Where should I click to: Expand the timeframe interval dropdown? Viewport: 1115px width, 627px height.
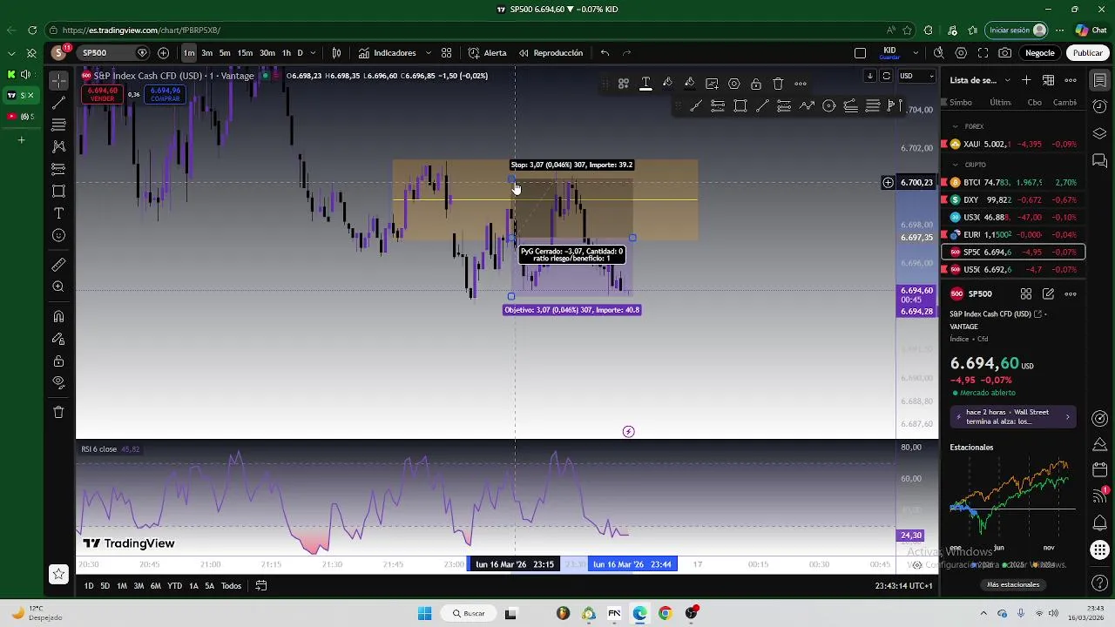coord(312,53)
